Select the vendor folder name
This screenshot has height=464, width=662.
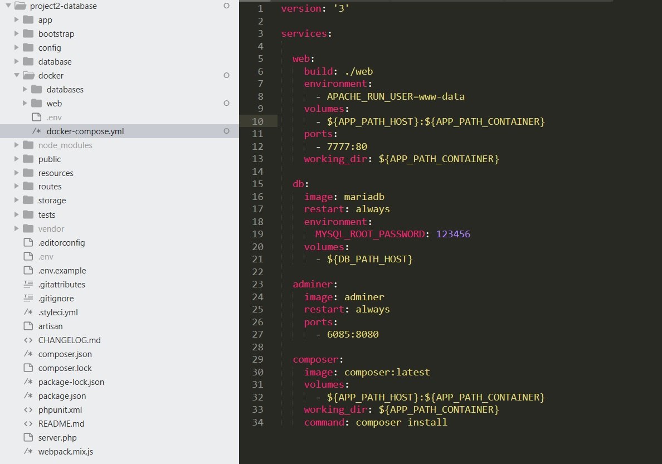51,229
